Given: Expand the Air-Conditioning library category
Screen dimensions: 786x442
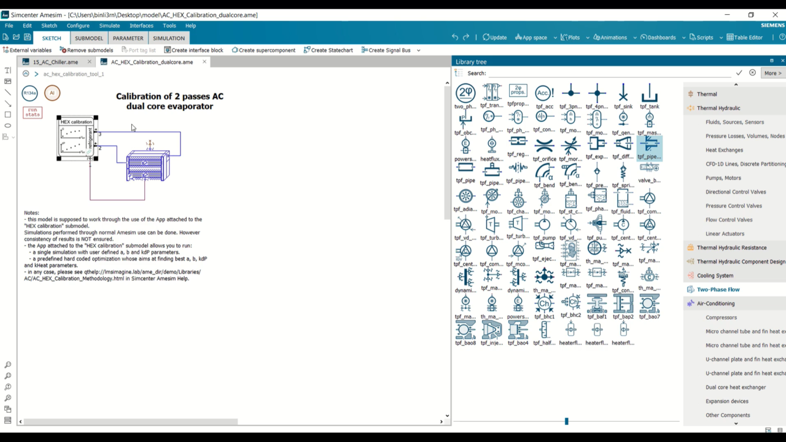Looking at the screenshot, I should [715, 303].
